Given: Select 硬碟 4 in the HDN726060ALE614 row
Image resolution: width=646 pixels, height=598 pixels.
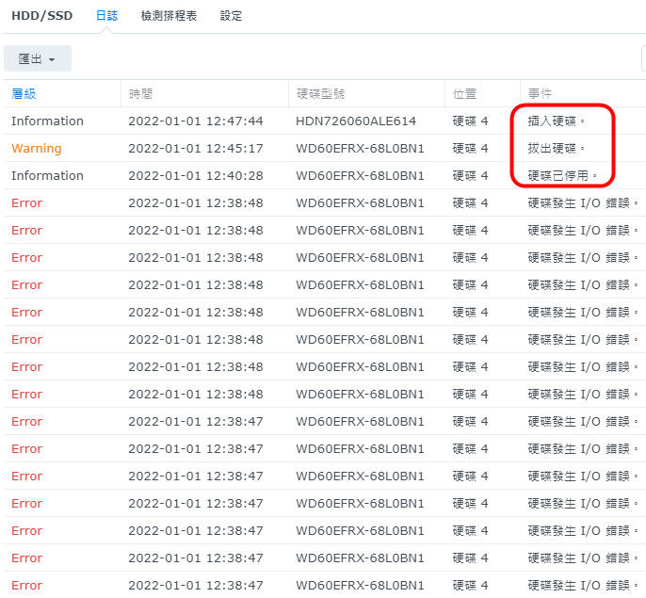Looking at the screenshot, I should [x=470, y=121].
